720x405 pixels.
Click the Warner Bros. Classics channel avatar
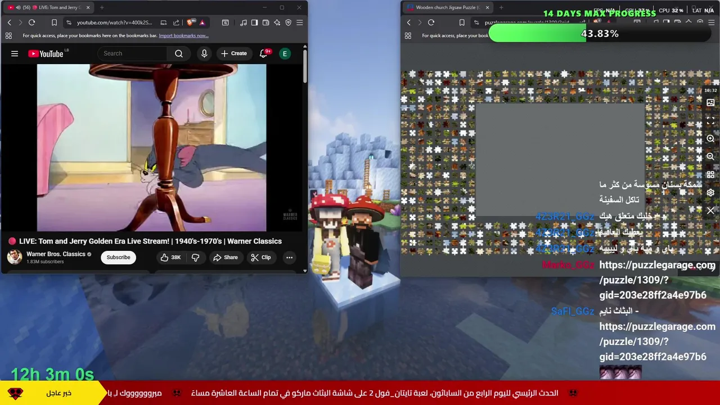coord(14,257)
